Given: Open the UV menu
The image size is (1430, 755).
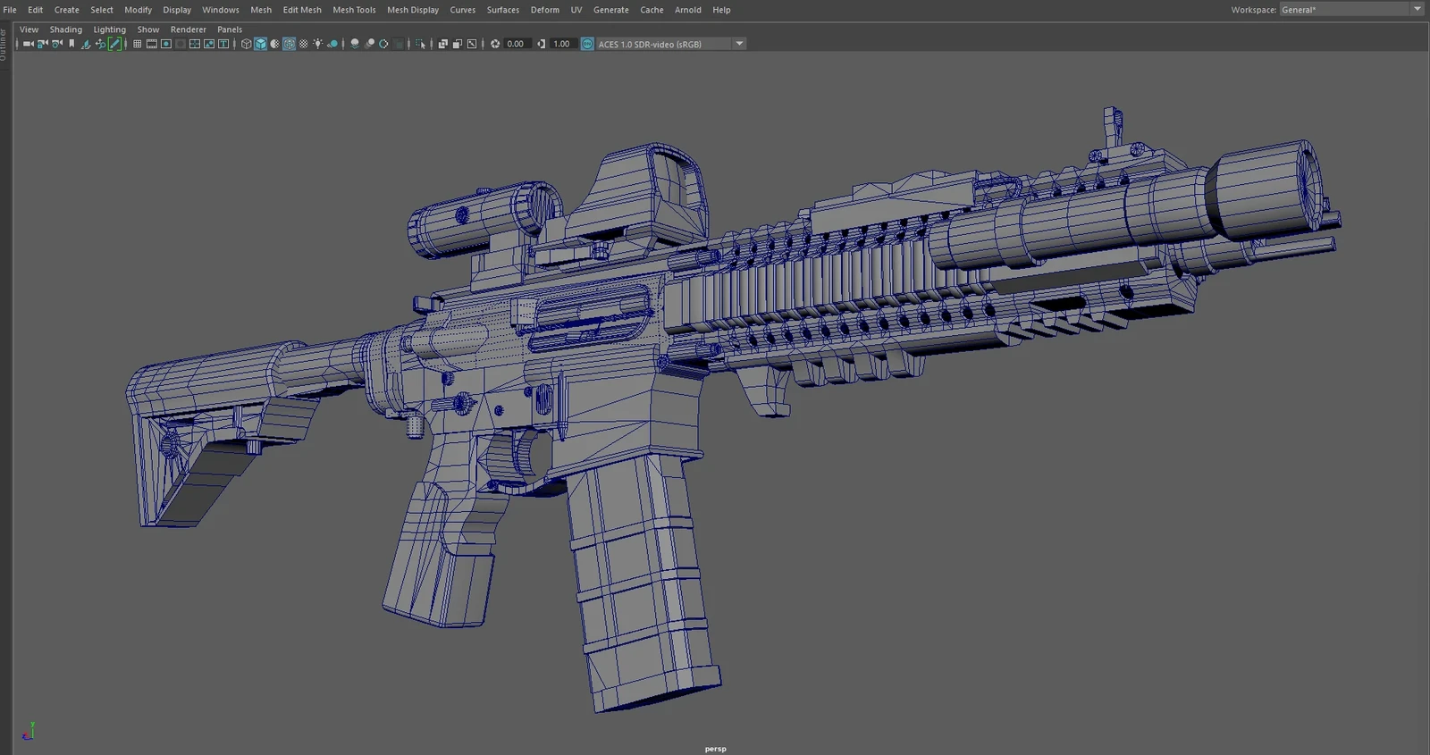Looking at the screenshot, I should pyautogui.click(x=576, y=10).
